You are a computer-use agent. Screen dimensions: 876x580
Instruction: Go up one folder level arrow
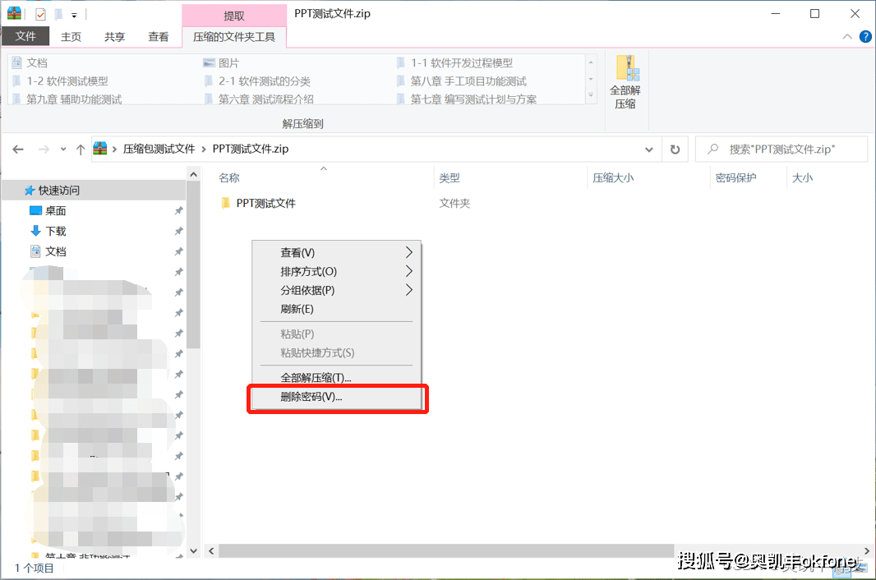click(x=81, y=150)
